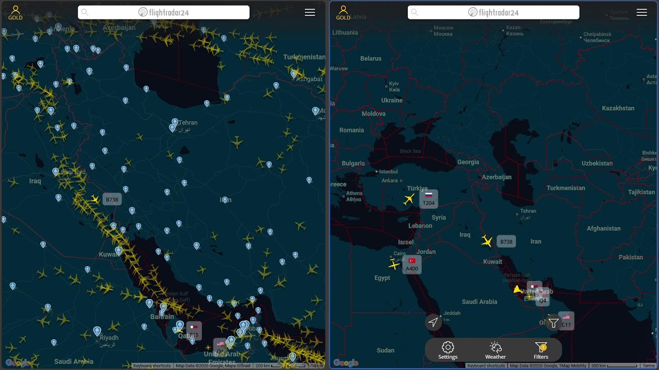Viewport: 659px width, 370px height.
Task: Open Settings in the right map toolbar
Action: click(x=448, y=350)
